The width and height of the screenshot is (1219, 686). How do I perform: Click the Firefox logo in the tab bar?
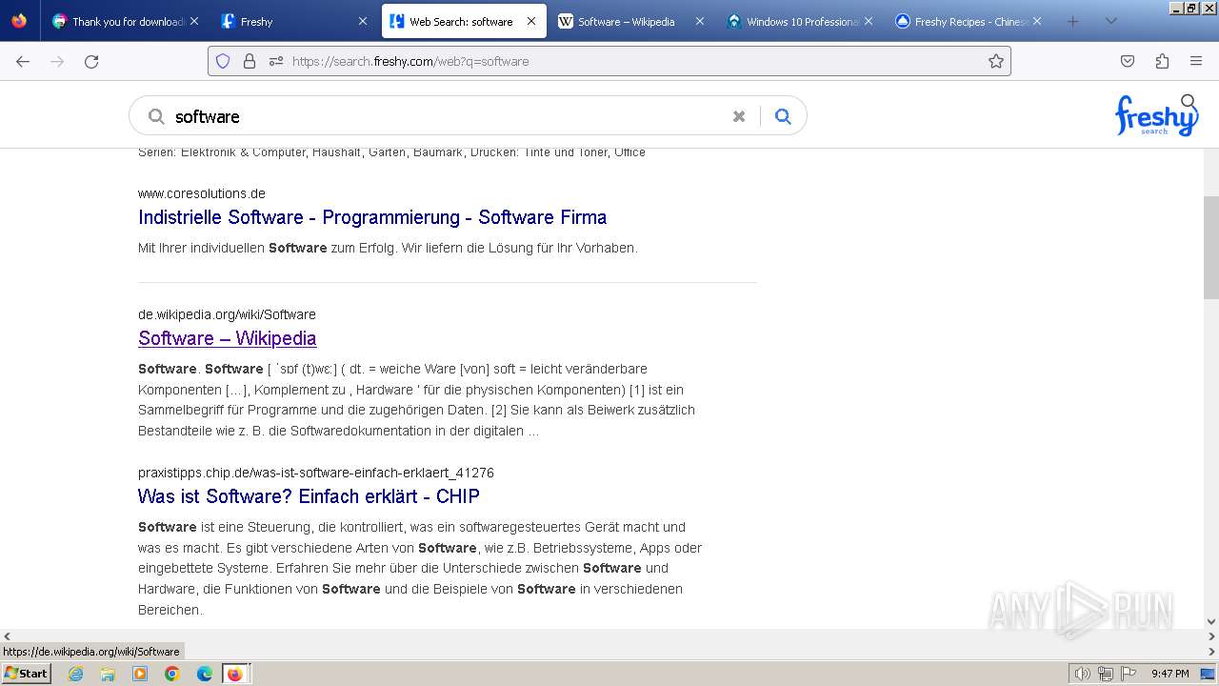(x=19, y=21)
